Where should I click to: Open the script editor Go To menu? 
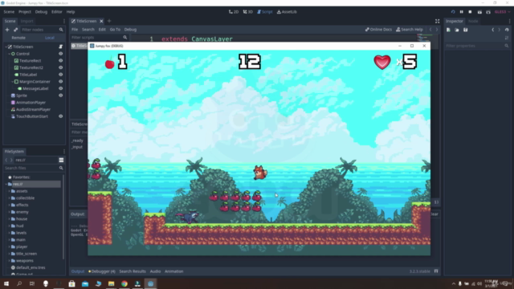point(115,30)
